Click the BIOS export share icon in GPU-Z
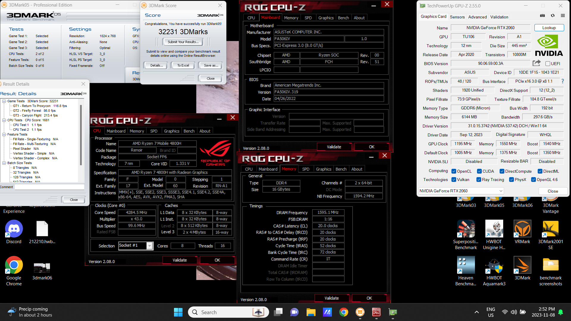The height and width of the screenshot is (321, 571). click(x=537, y=63)
